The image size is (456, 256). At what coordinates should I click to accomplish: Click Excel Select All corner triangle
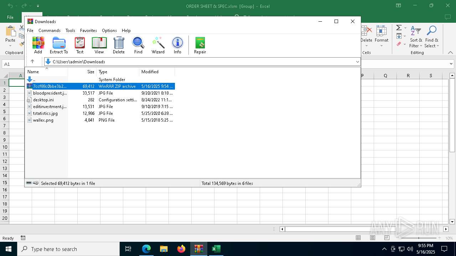pos(5,75)
